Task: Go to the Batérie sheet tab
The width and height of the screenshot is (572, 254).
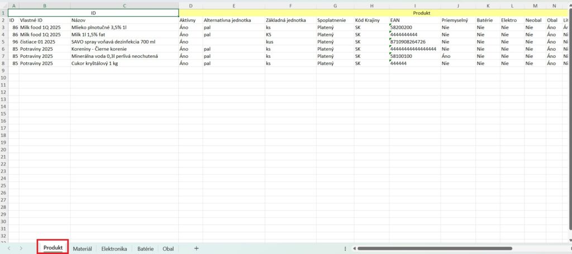Action: pyautogui.click(x=145, y=248)
